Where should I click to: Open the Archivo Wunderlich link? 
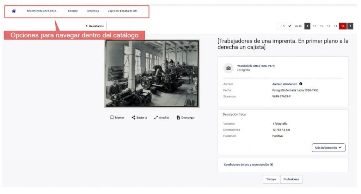pyautogui.click(x=285, y=84)
